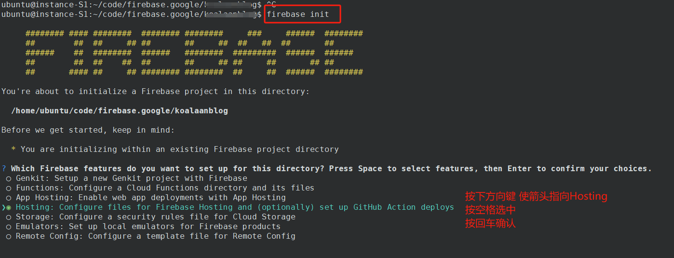Toggle the App Hosting option circle
The image size is (674, 258).
coord(9,198)
